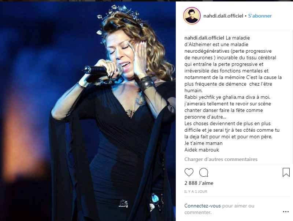Open the three-dots more options menu
The height and width of the screenshot is (221, 293).
[286, 211]
